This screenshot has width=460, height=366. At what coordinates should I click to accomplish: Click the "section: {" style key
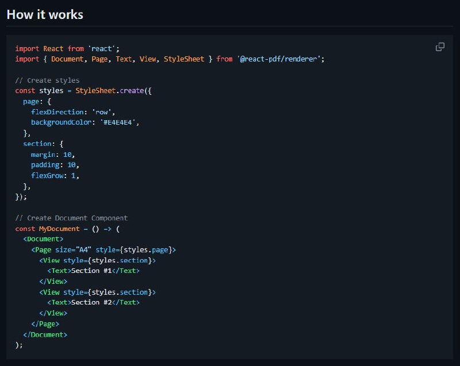pyautogui.click(x=43, y=144)
